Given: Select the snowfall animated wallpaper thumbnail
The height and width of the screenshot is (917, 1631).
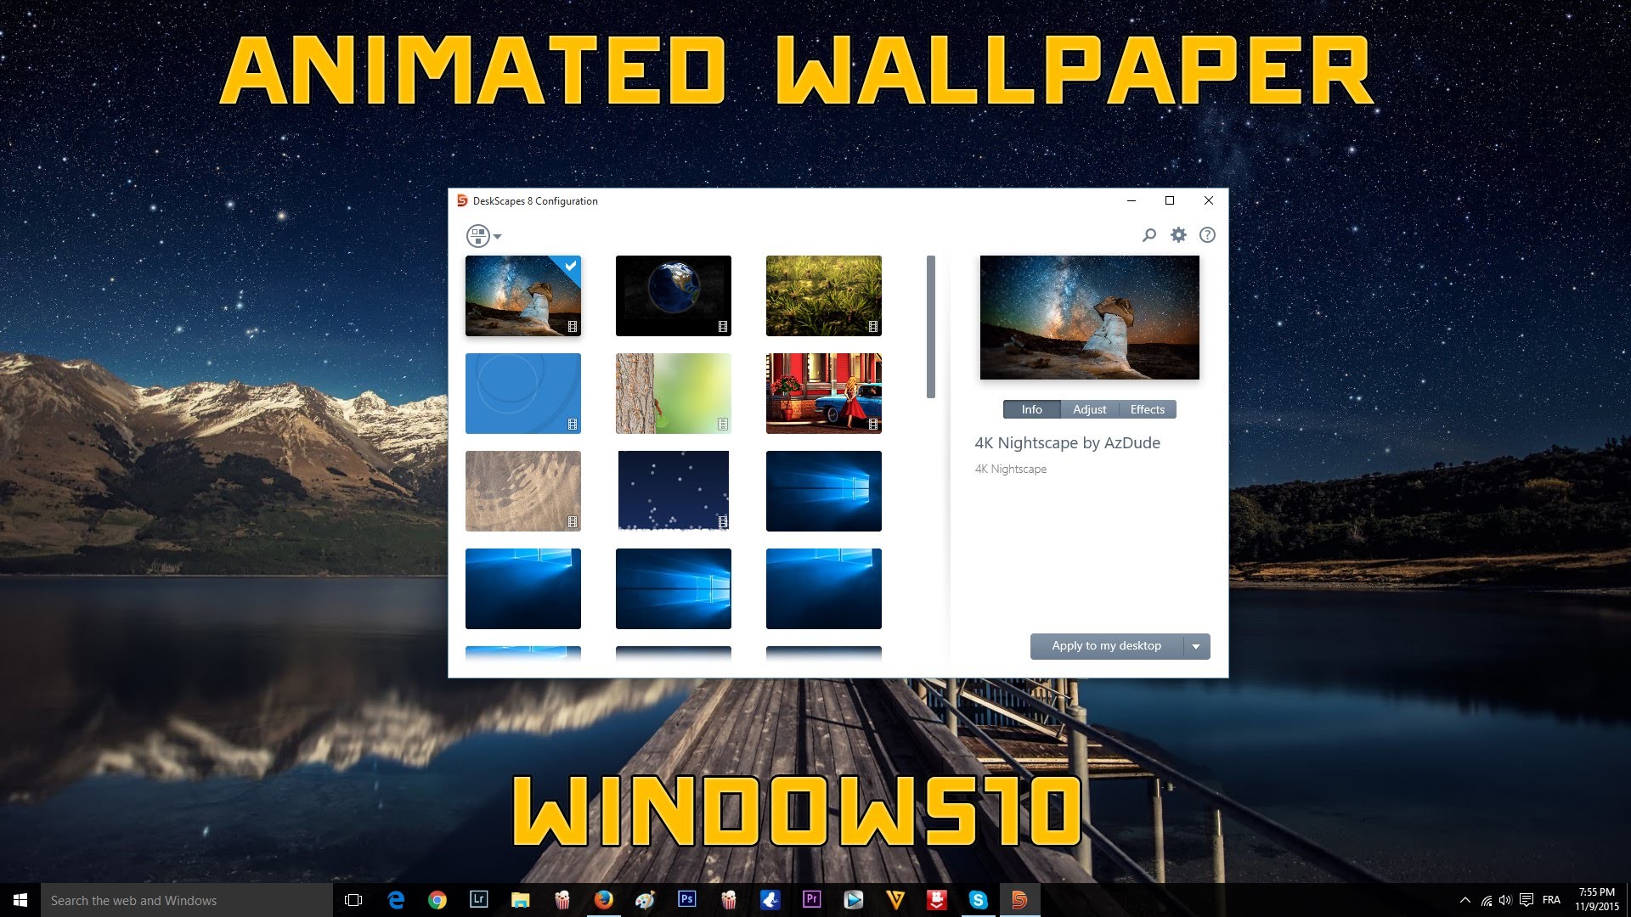Looking at the screenshot, I should point(673,491).
